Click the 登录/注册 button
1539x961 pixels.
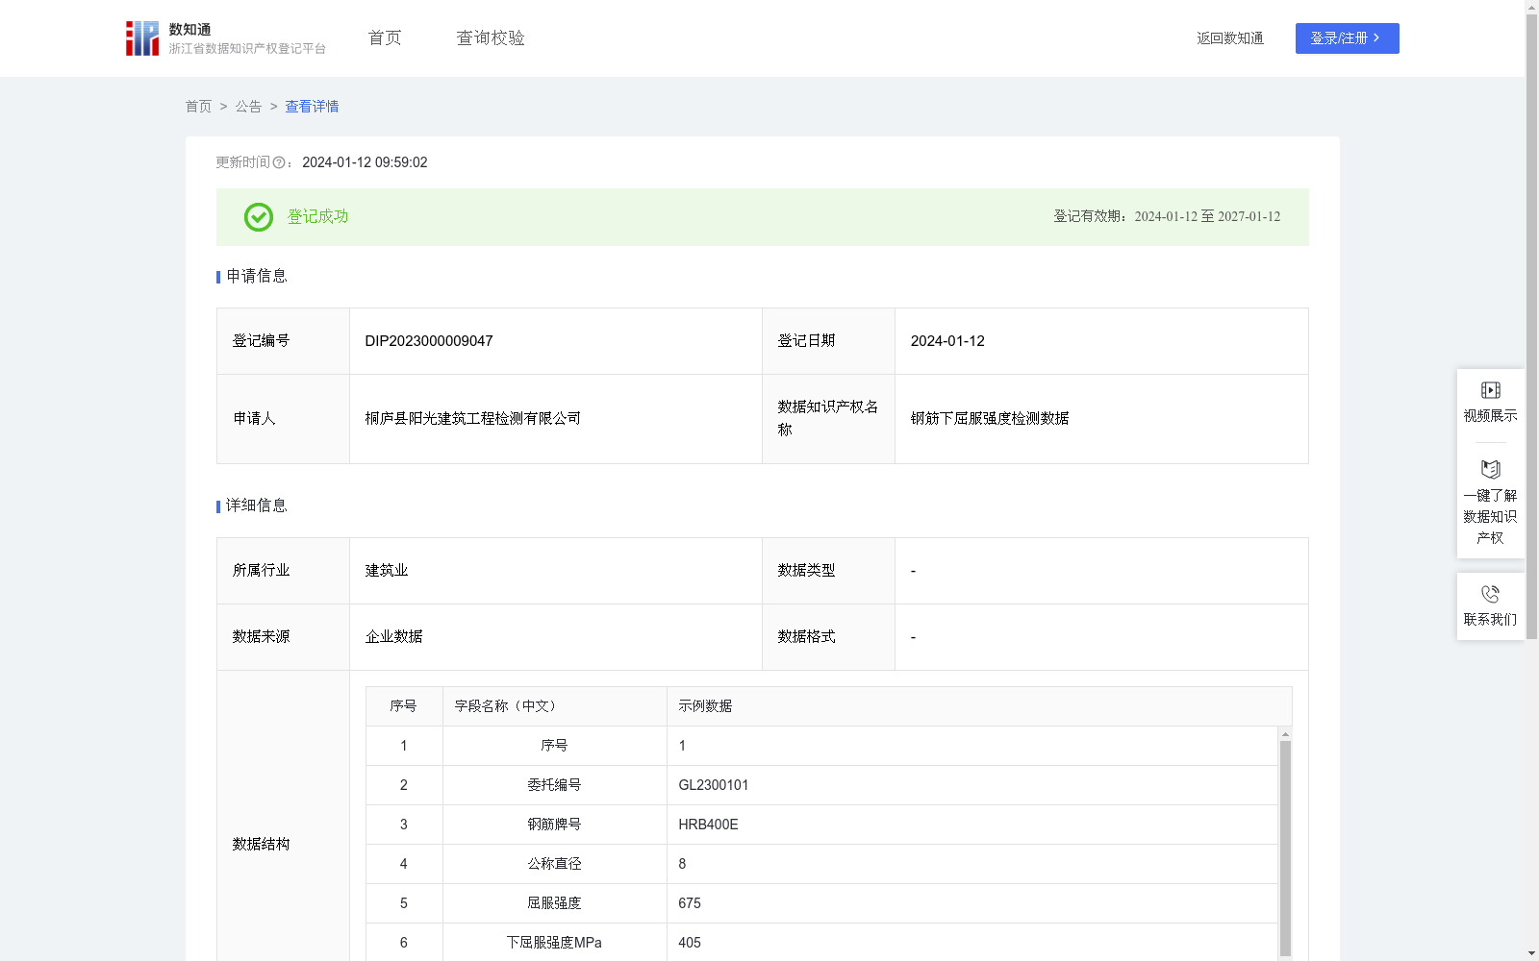tap(1347, 38)
